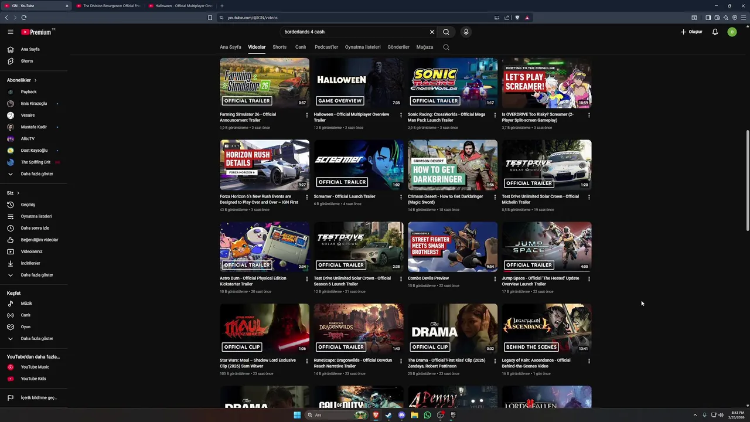Open options menu for Halloween Multiplayer Overview video
750x422 pixels.
(401, 115)
